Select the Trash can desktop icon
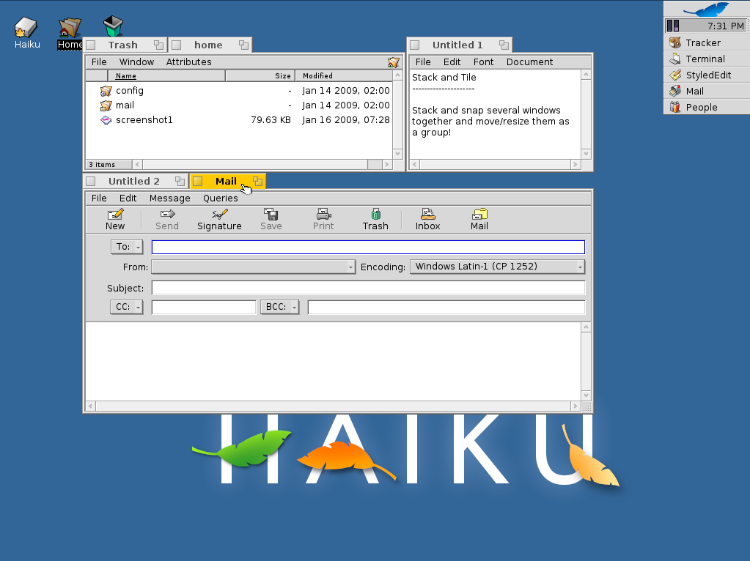 (114, 26)
